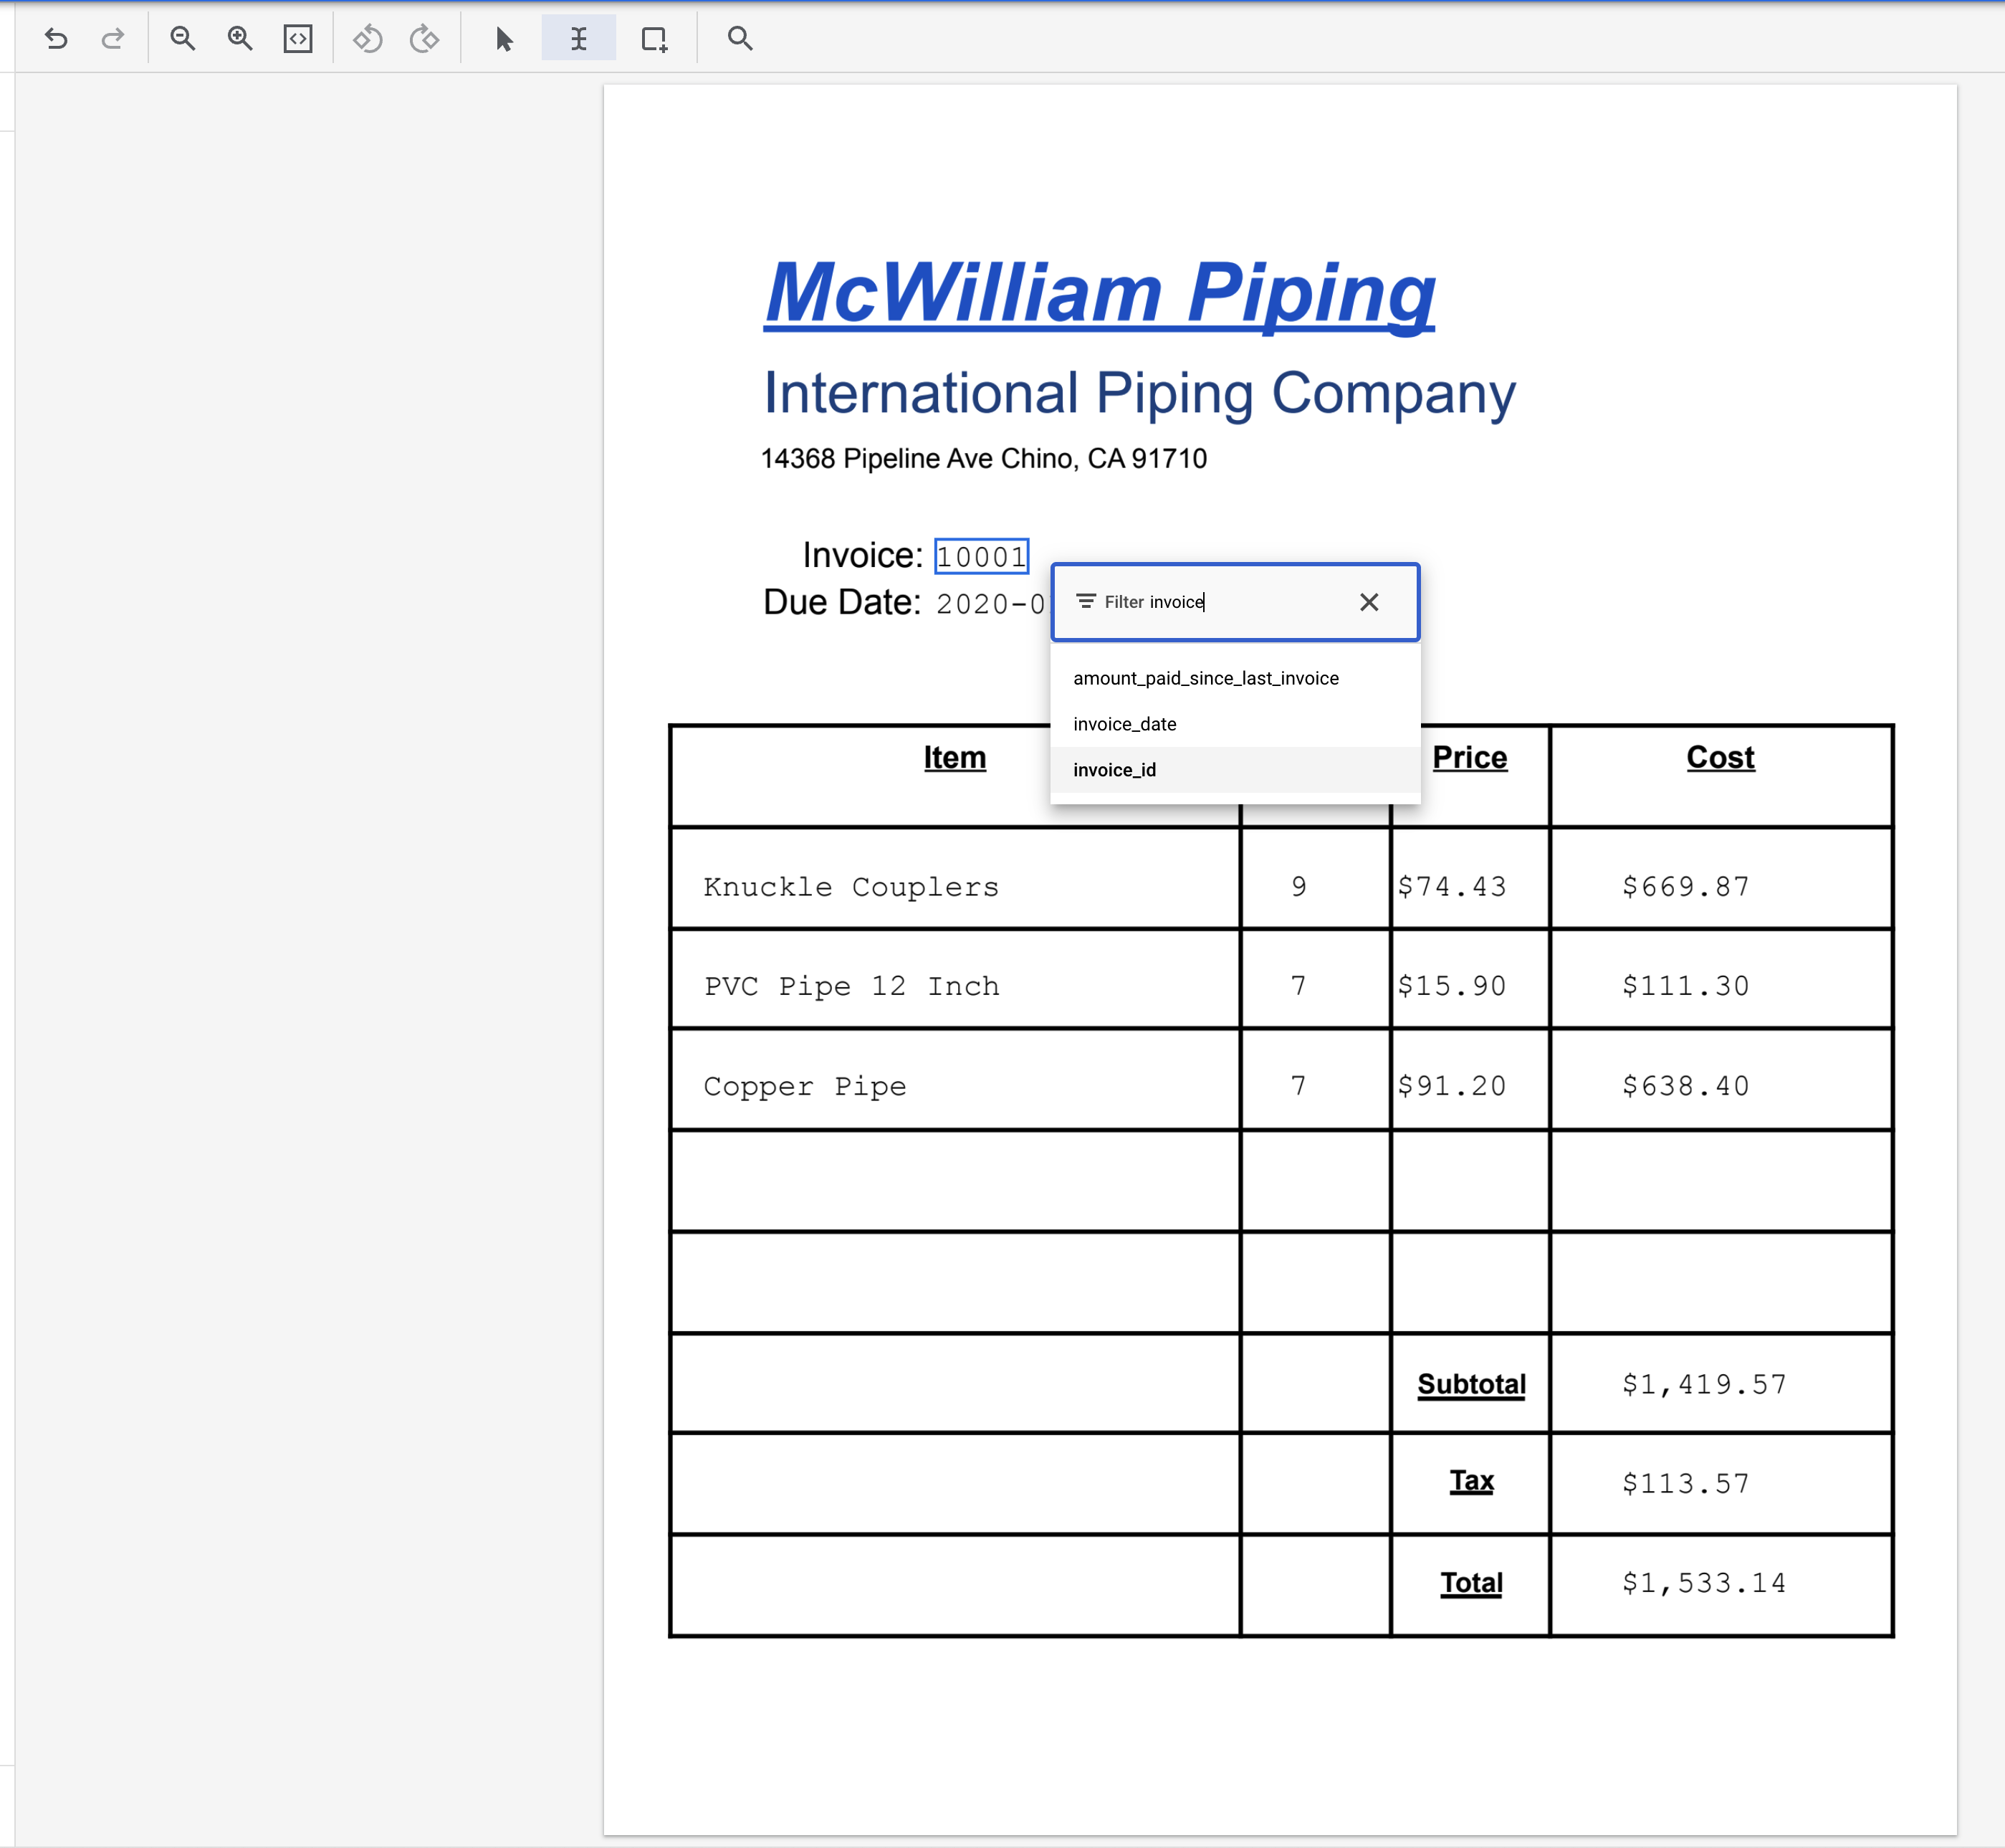Activate the text selection tool

[x=579, y=39]
